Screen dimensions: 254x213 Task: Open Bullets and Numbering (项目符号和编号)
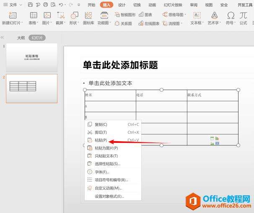pyautogui.click(x=113, y=180)
